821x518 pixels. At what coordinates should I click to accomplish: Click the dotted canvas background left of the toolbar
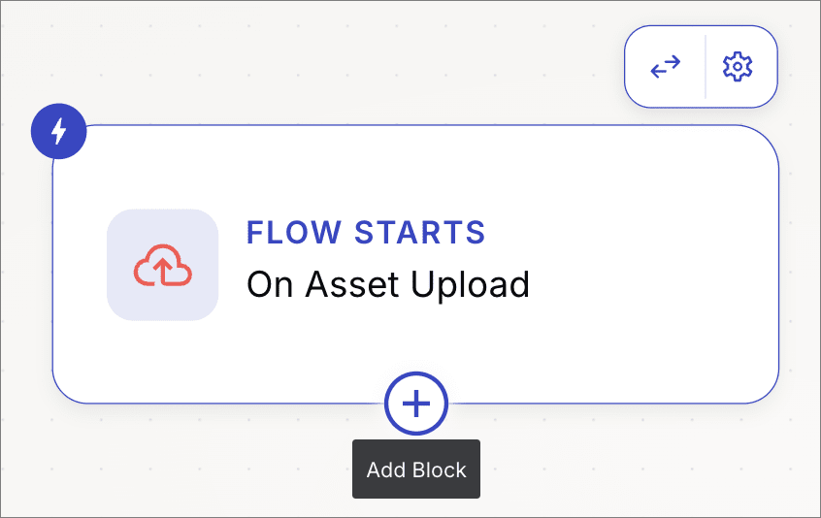tap(367, 63)
